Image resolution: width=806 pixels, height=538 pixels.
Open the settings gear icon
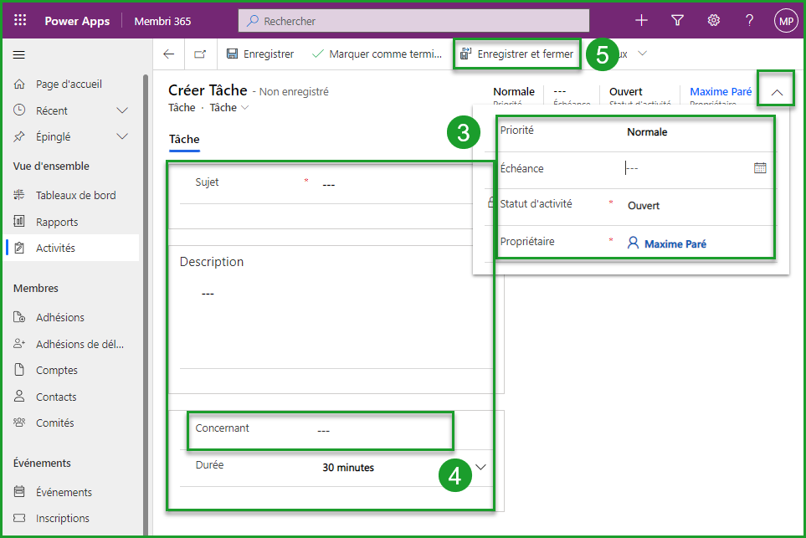[x=714, y=21]
